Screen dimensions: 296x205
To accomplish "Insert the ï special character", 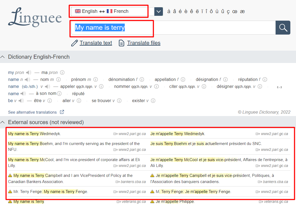I will (202, 12).
